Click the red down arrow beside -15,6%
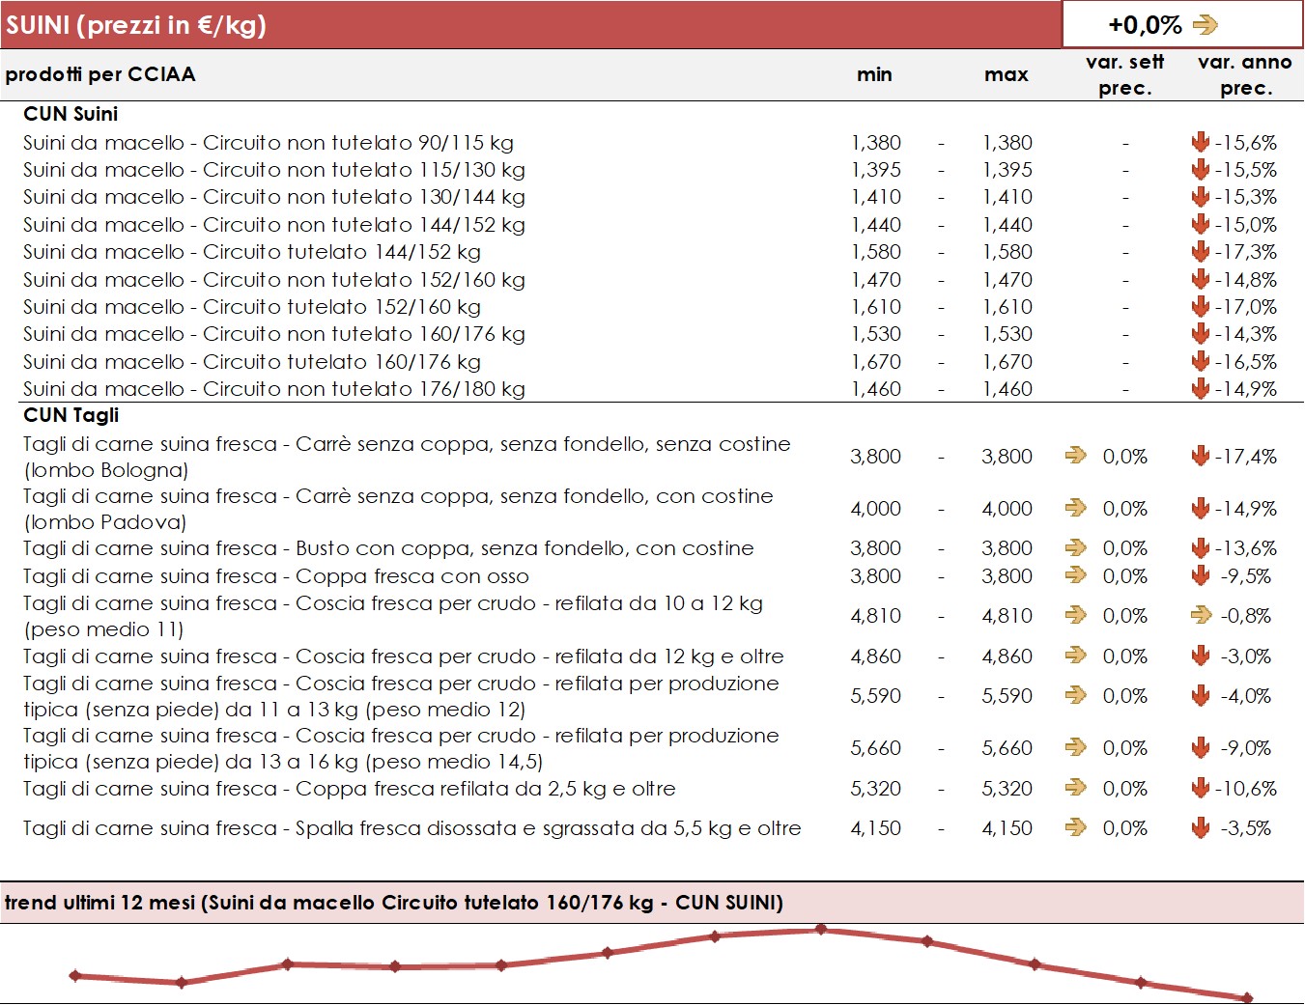Viewport: 1305px width, 1005px height. tap(1201, 143)
